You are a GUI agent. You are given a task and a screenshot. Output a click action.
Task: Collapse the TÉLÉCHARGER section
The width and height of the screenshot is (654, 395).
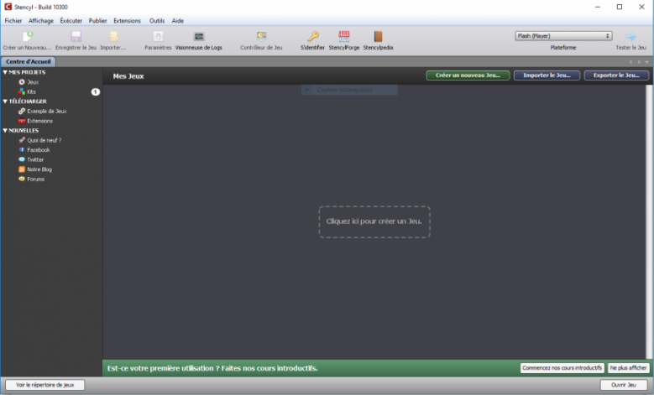(x=5, y=101)
